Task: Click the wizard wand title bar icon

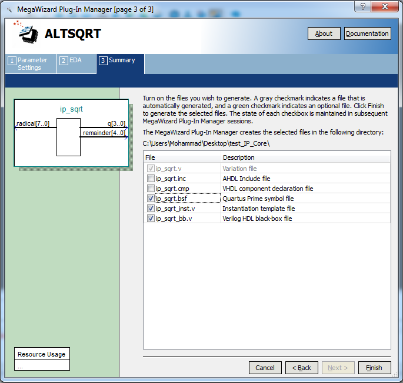Action: (9, 10)
